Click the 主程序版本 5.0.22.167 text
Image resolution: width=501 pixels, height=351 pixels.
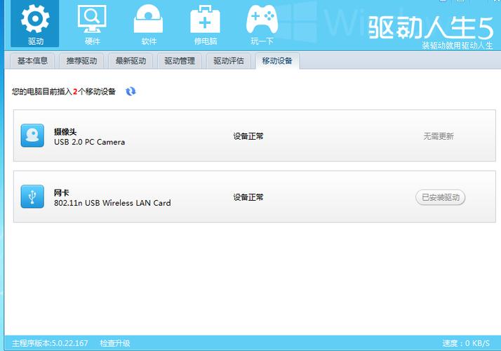click(50, 343)
